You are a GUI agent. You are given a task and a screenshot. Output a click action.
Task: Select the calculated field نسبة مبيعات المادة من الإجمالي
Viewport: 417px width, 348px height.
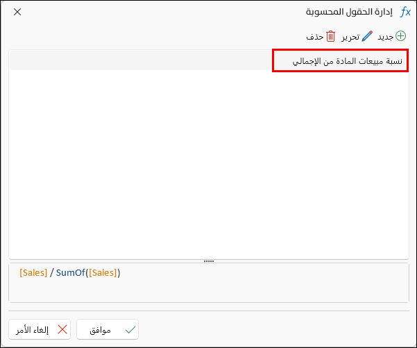(x=209, y=61)
